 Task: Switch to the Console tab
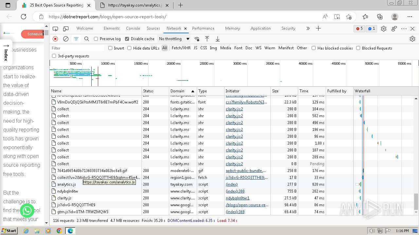click(x=133, y=28)
